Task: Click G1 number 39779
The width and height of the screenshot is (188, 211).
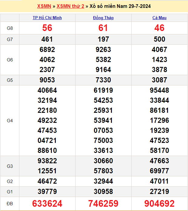Action: 47,192
